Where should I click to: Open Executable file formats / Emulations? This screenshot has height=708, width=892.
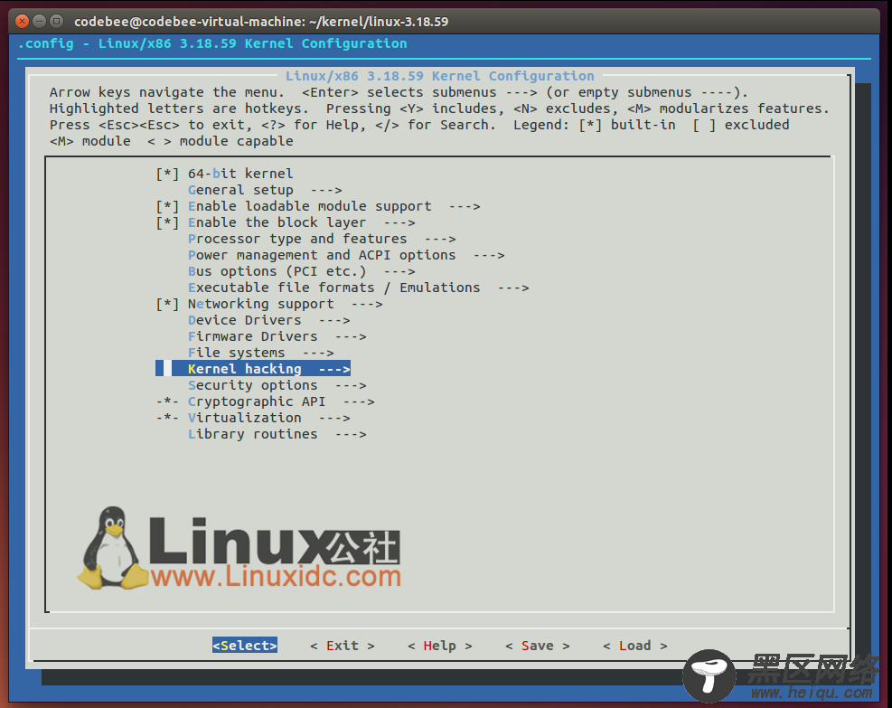point(359,288)
